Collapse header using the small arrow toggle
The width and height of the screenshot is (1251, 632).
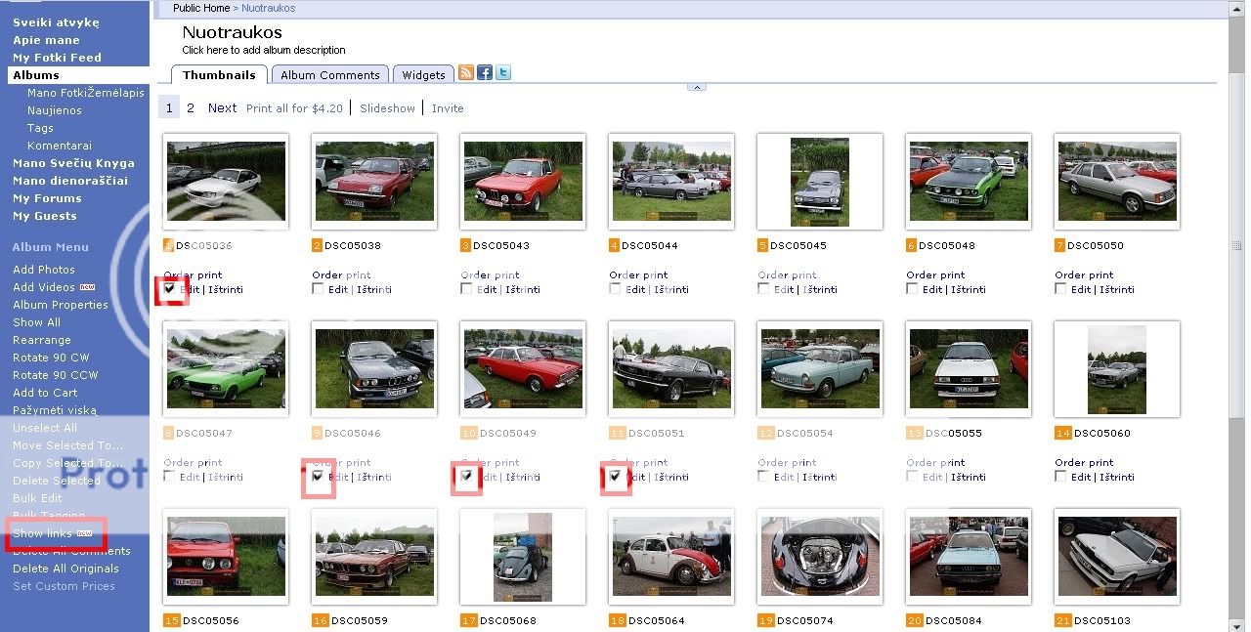pos(697,87)
